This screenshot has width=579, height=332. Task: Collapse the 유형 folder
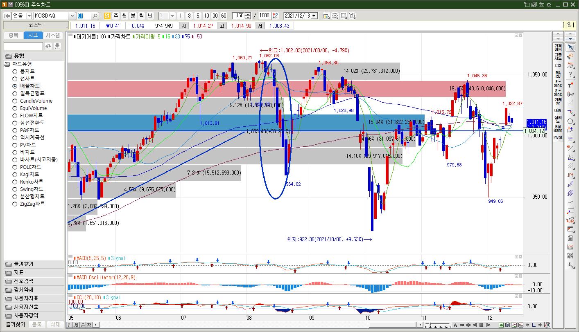pyautogui.click(x=34, y=56)
